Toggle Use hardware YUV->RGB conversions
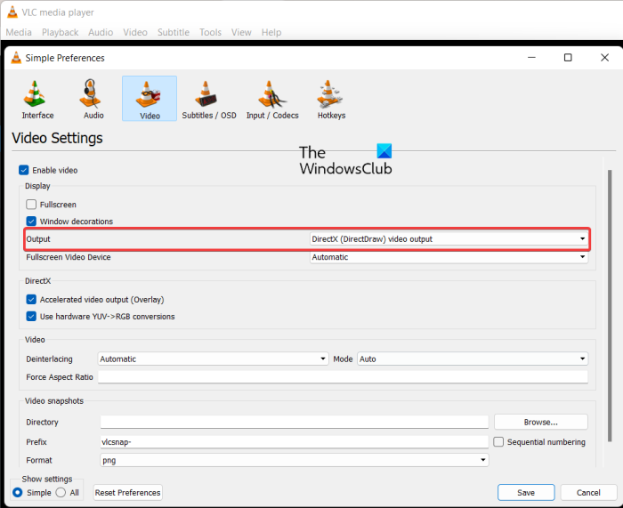The height and width of the screenshot is (508, 623). pos(31,317)
